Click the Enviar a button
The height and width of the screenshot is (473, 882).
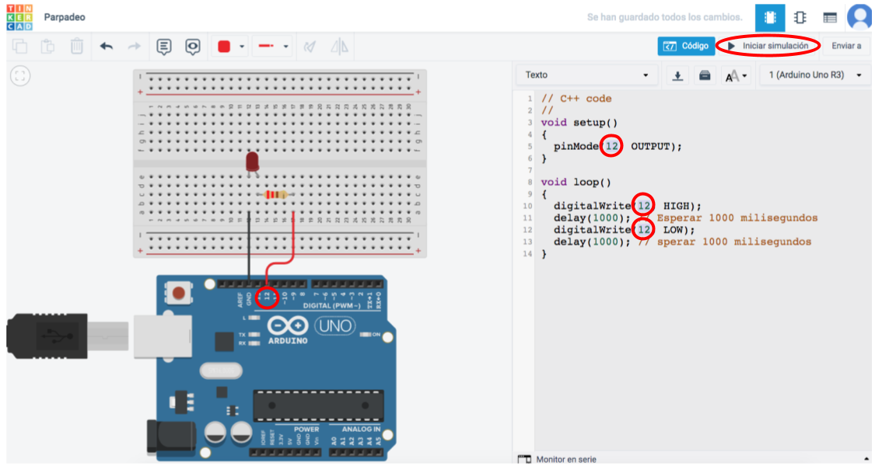click(846, 46)
